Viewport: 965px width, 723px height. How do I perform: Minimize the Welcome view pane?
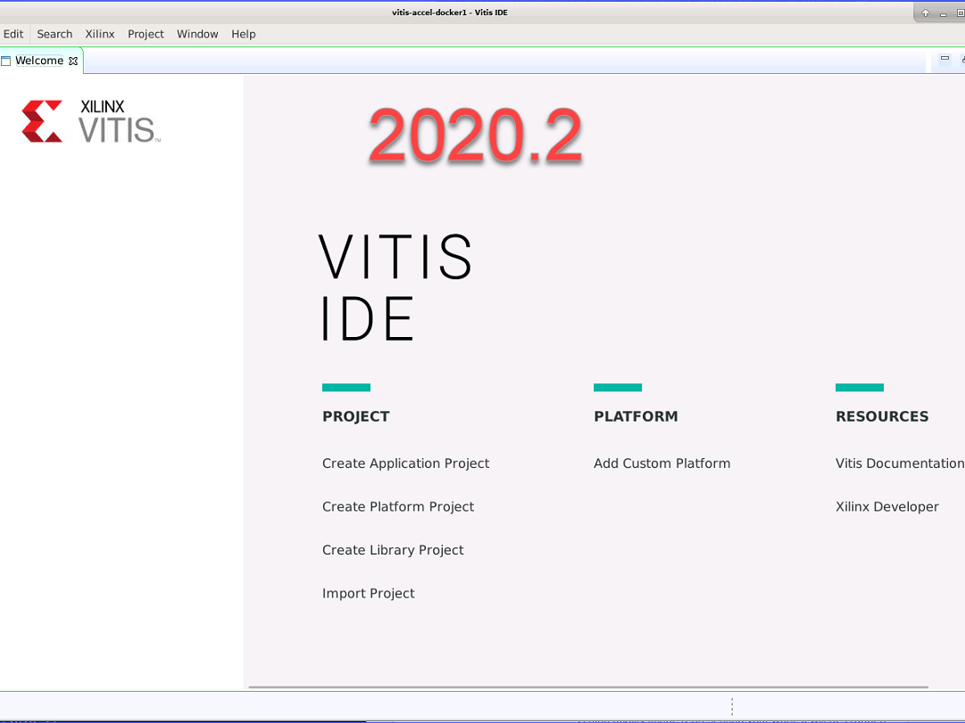pos(944,58)
